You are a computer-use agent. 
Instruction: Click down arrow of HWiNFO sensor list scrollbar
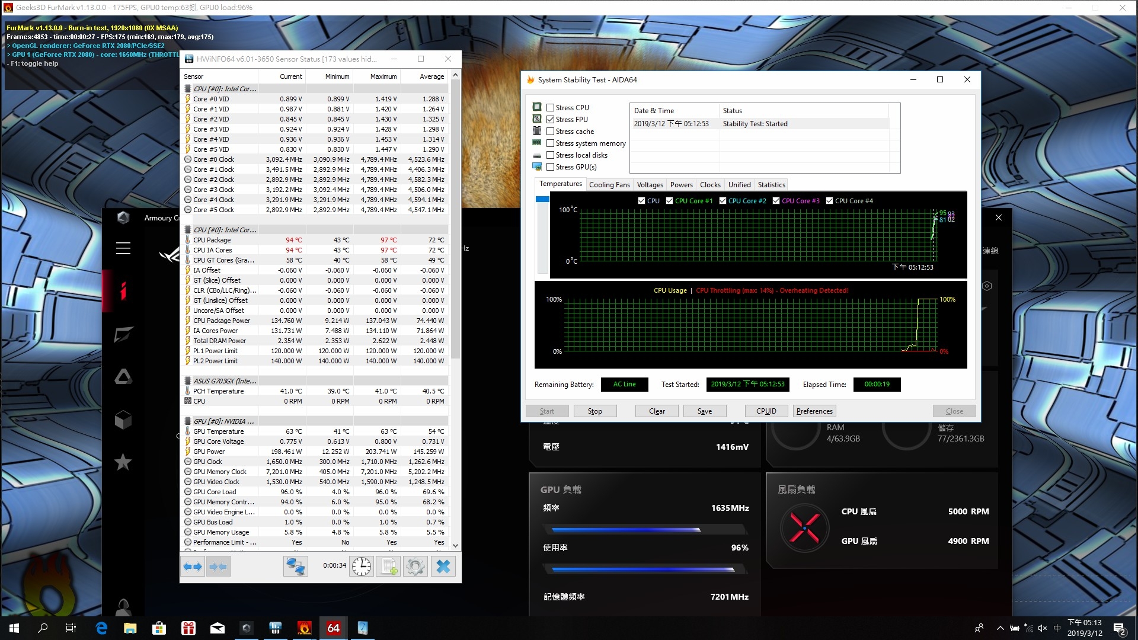coord(455,546)
